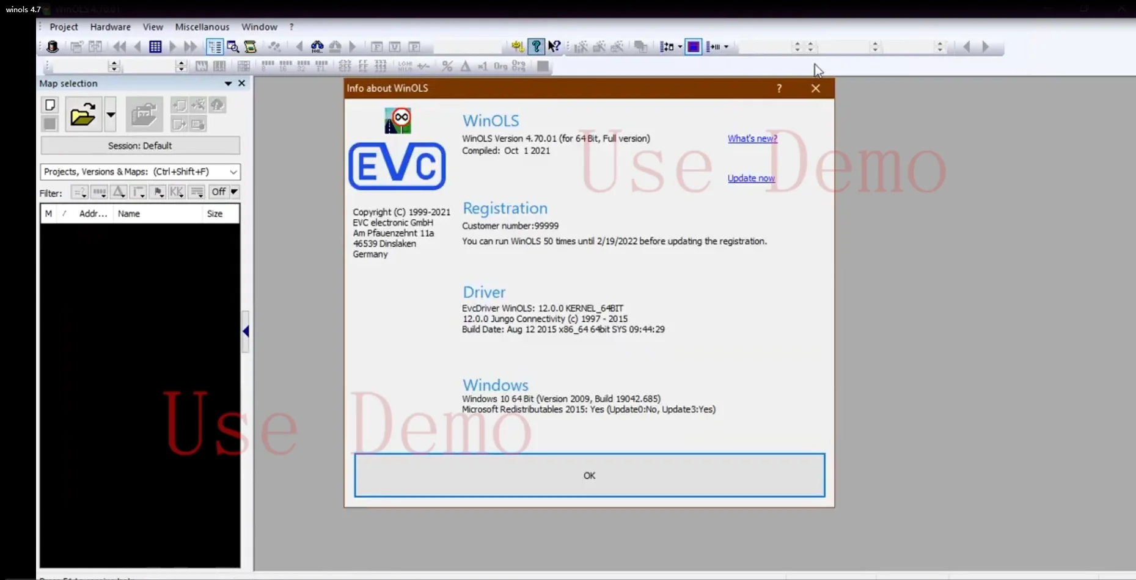This screenshot has width=1136, height=580.
Task: Click the yellow pin icon beside help
Action: pos(518,46)
